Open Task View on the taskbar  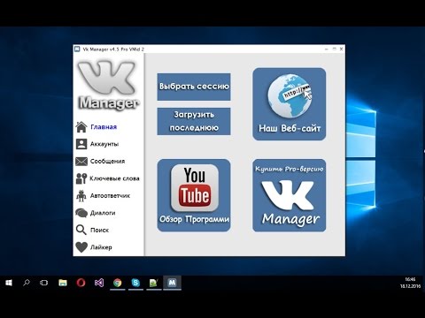[44, 283]
